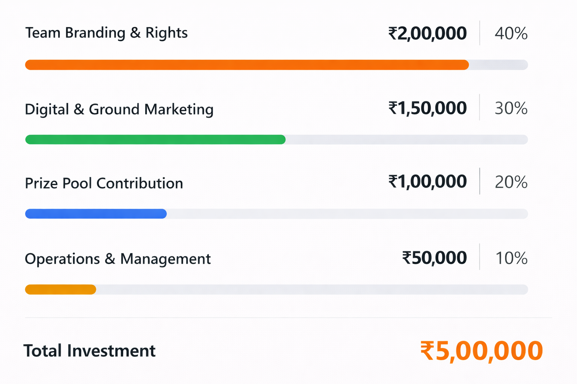This screenshot has width=577, height=384.
Task: Click the unfilled track of the blue bar
Action: [347, 214]
